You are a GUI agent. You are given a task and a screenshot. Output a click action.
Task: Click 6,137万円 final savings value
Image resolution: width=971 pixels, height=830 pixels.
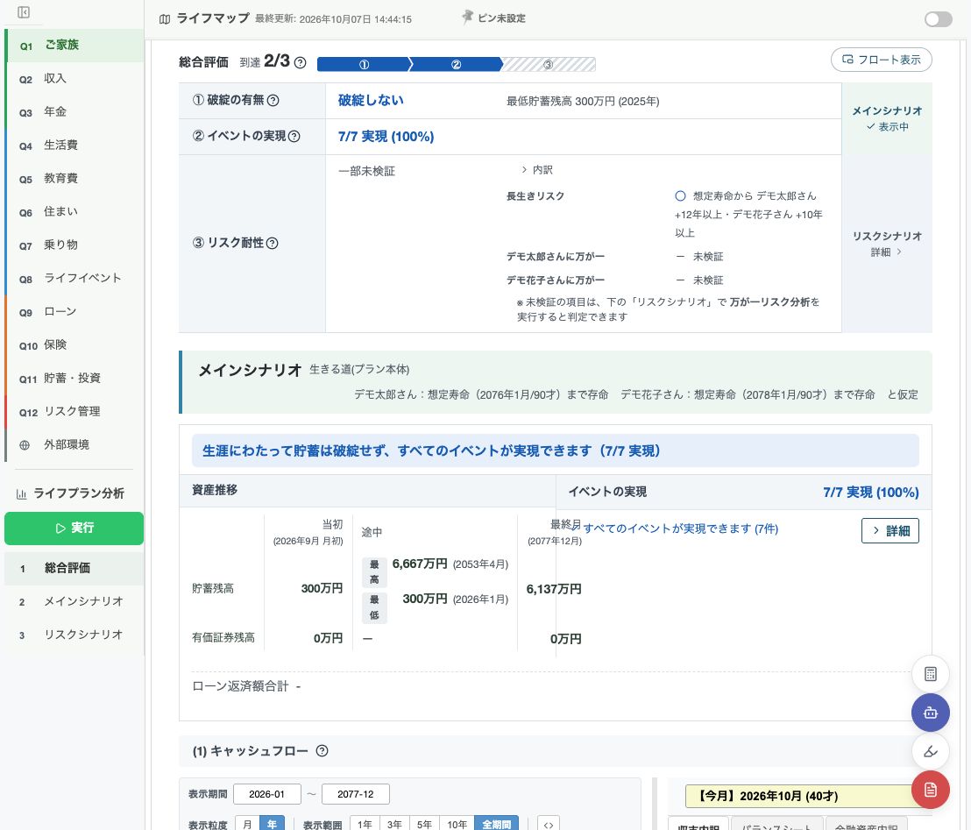[x=554, y=589]
